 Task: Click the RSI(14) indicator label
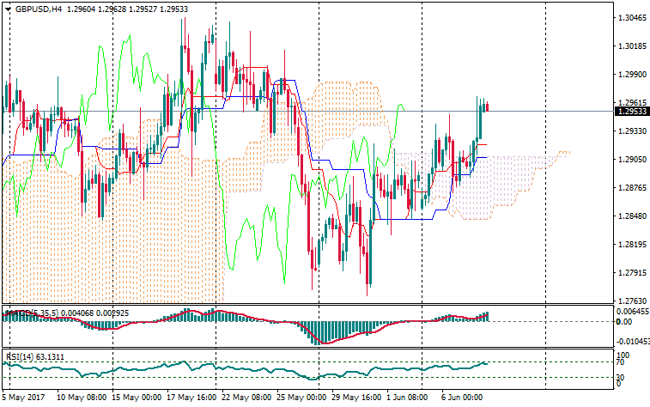click(21, 356)
